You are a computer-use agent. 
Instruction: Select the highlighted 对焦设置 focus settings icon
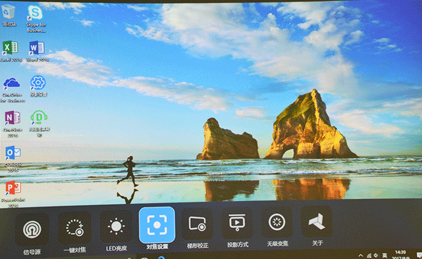click(x=157, y=225)
